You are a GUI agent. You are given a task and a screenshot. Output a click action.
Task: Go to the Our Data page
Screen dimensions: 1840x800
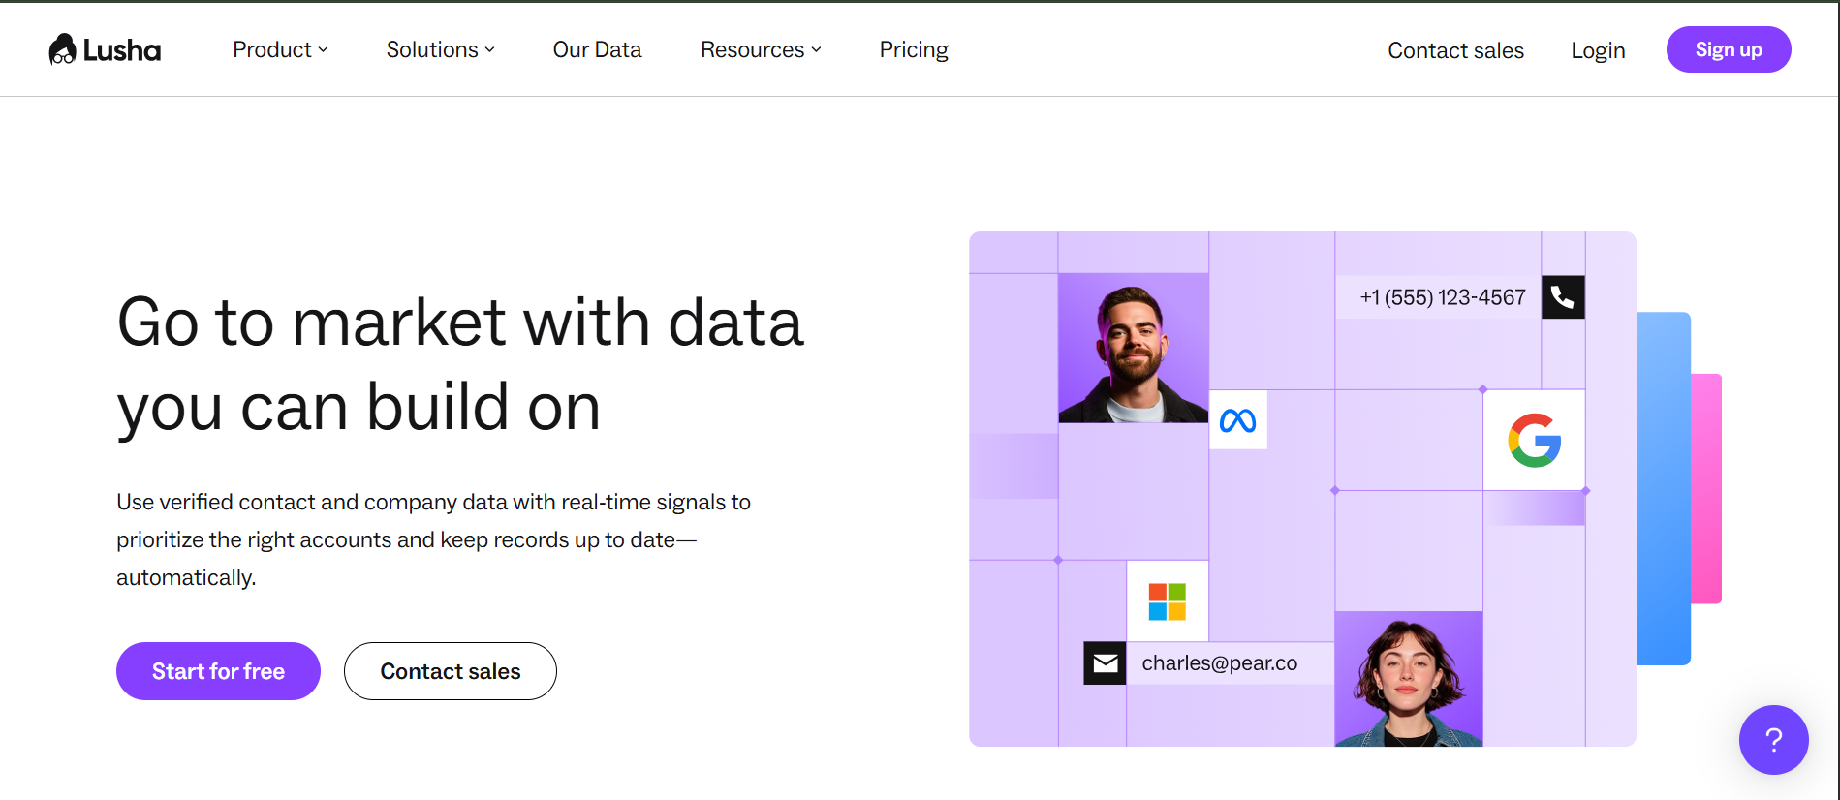click(x=597, y=49)
